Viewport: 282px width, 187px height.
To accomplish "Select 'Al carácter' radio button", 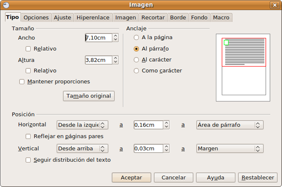I will (137, 60).
